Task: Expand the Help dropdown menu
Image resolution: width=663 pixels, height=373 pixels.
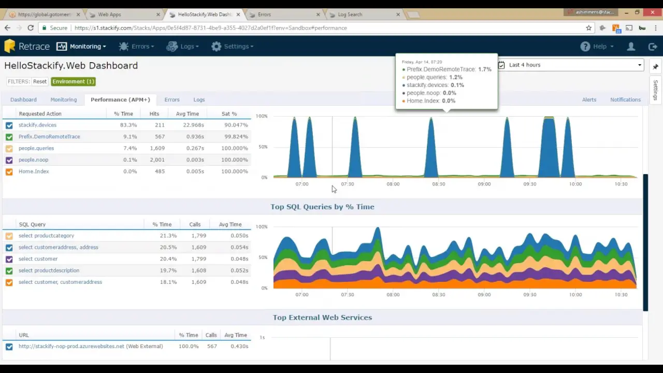Action: click(x=597, y=46)
